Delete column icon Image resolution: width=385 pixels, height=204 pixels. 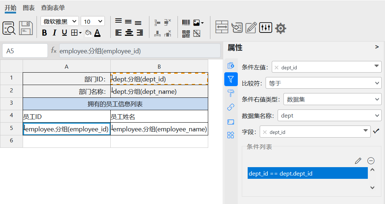[167, 33]
